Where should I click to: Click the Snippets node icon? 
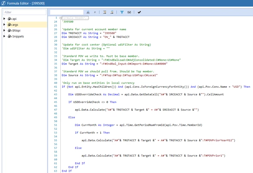click(x=9, y=37)
